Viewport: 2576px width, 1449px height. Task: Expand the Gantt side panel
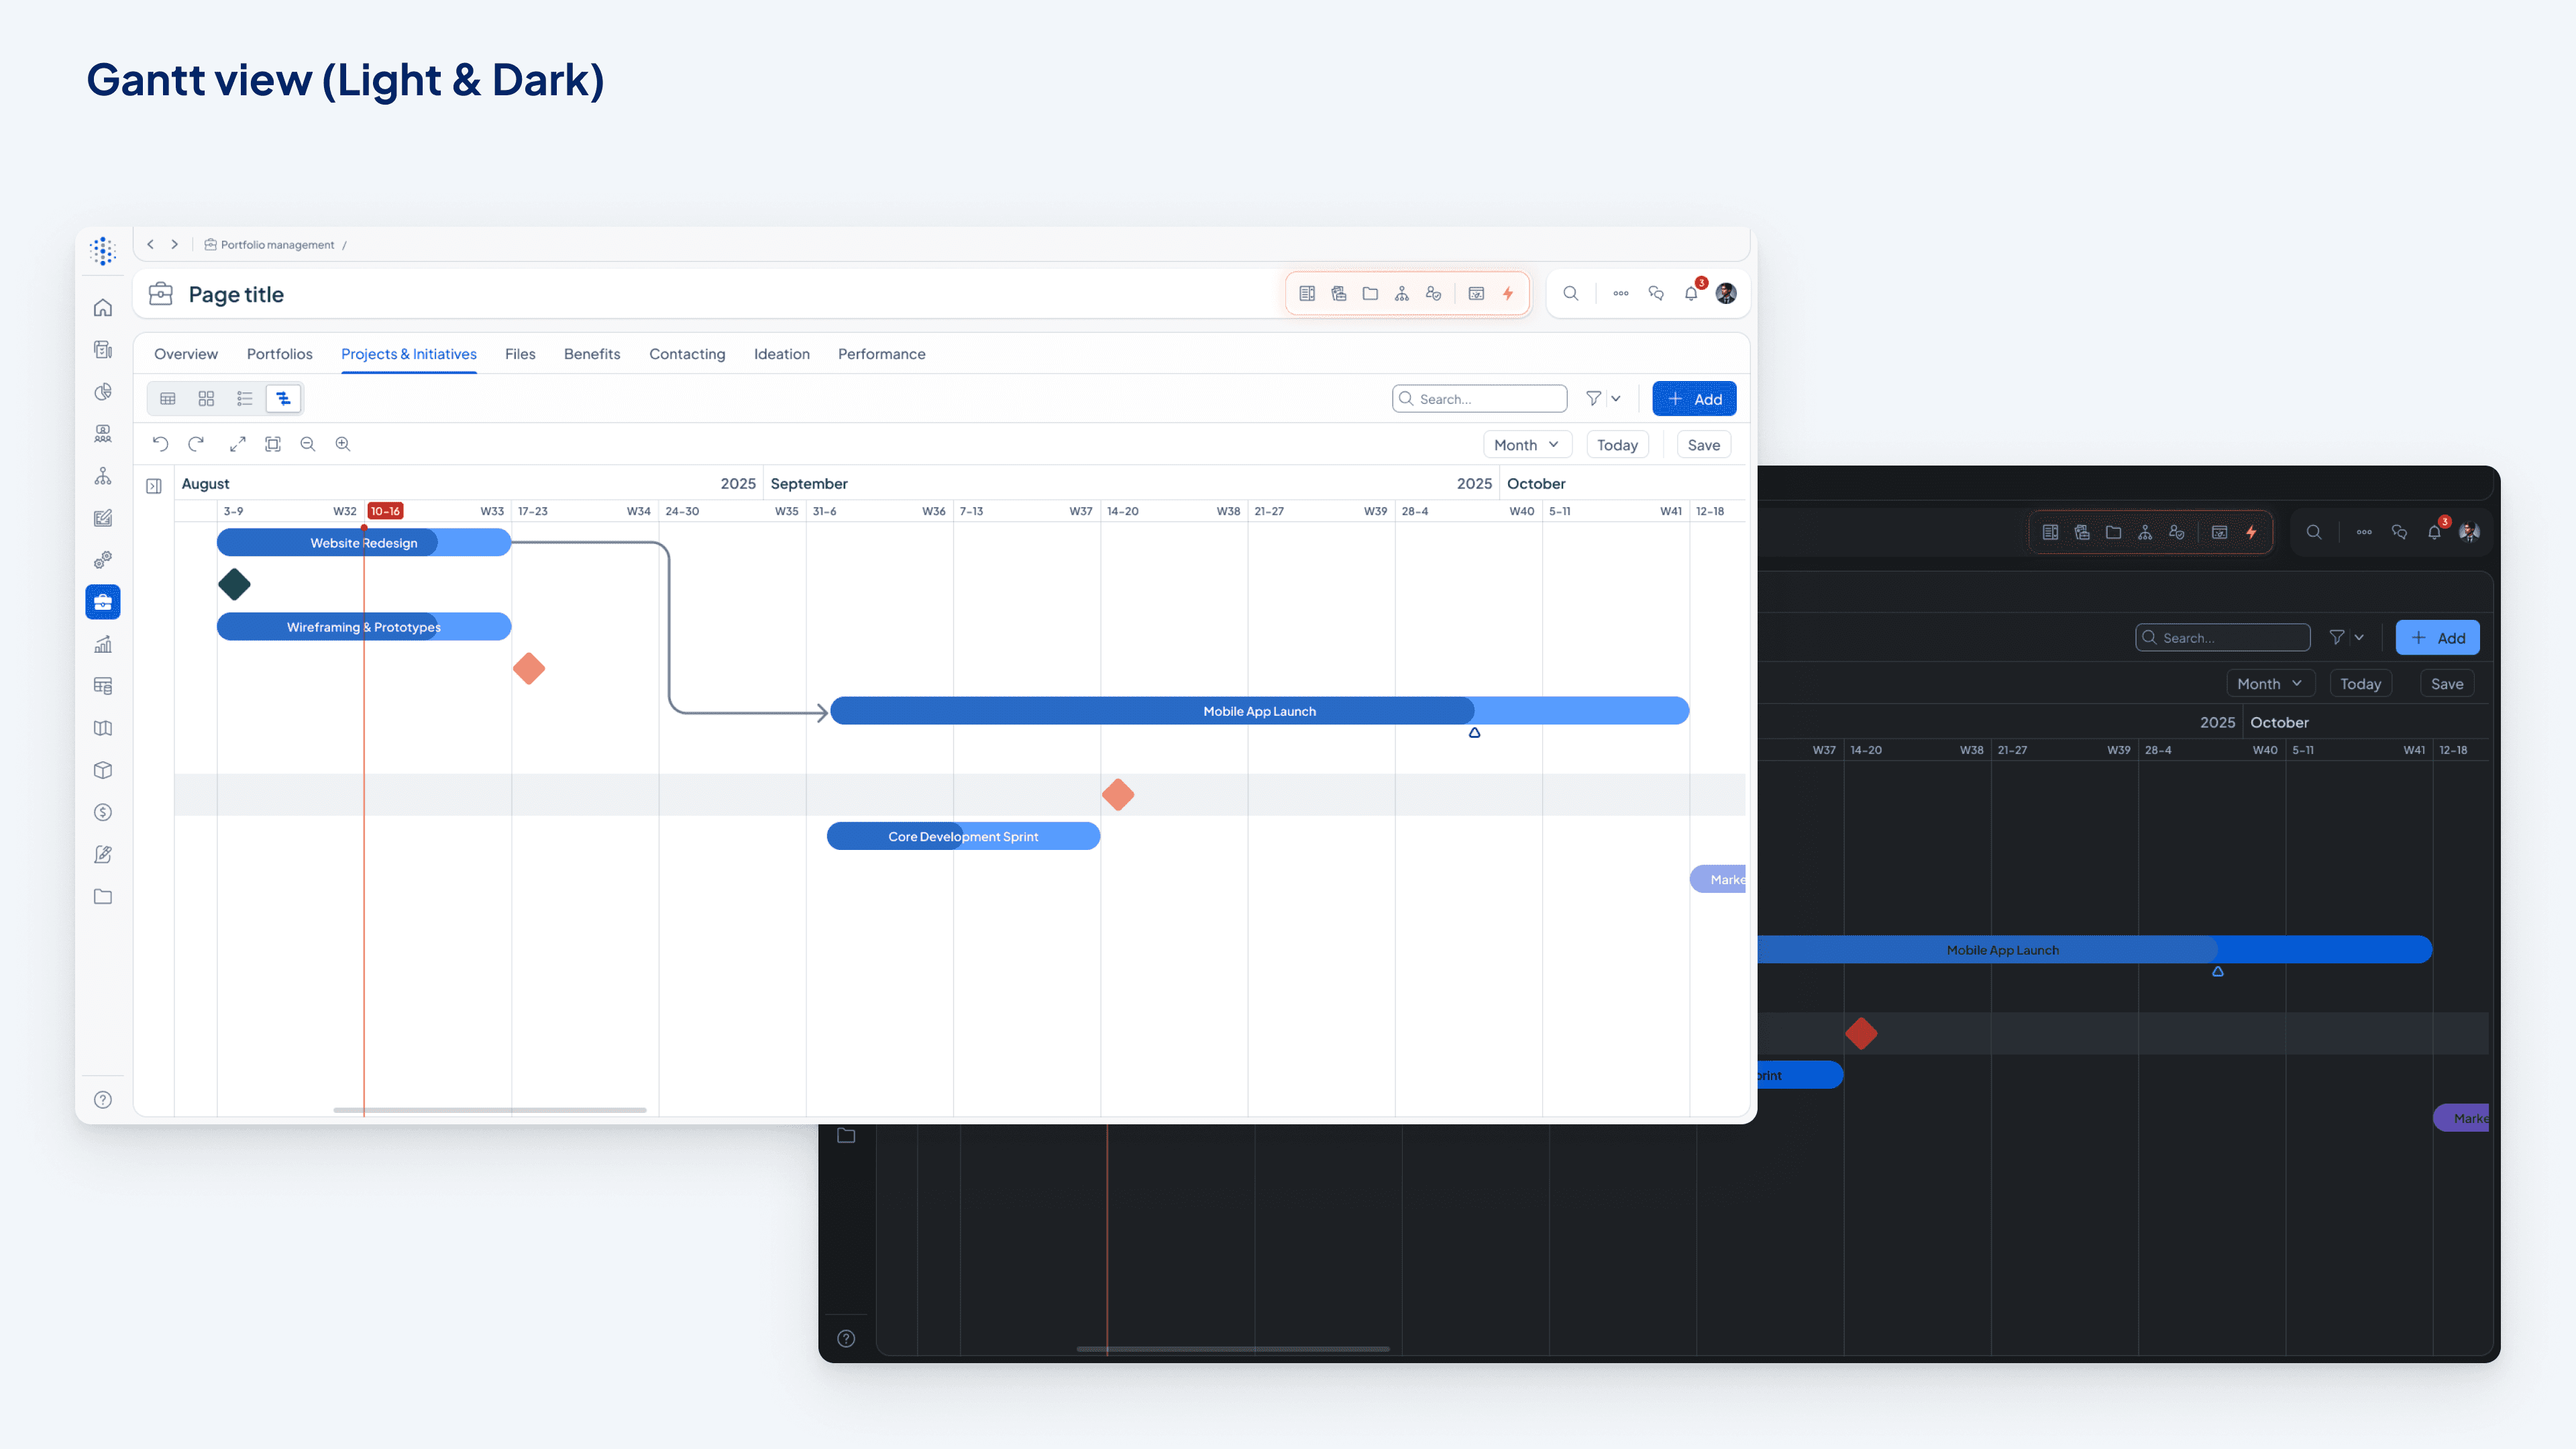point(154,486)
